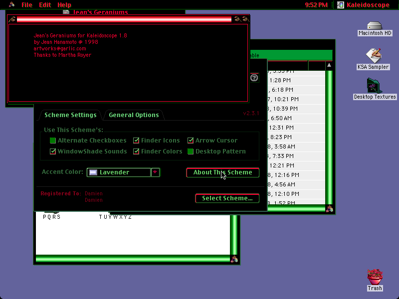Click the "Use This Scheme's:" group label

(x=73, y=130)
